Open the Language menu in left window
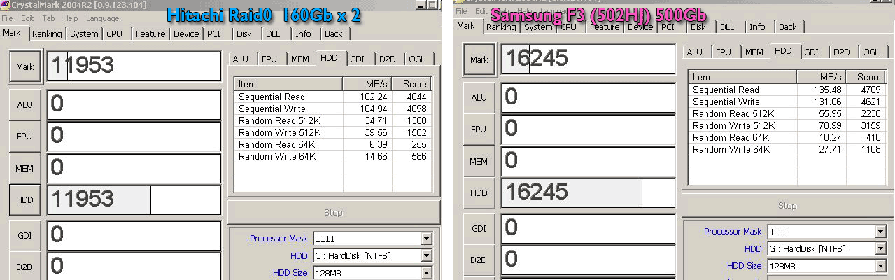This screenshot has height=280, width=895. tap(102, 17)
